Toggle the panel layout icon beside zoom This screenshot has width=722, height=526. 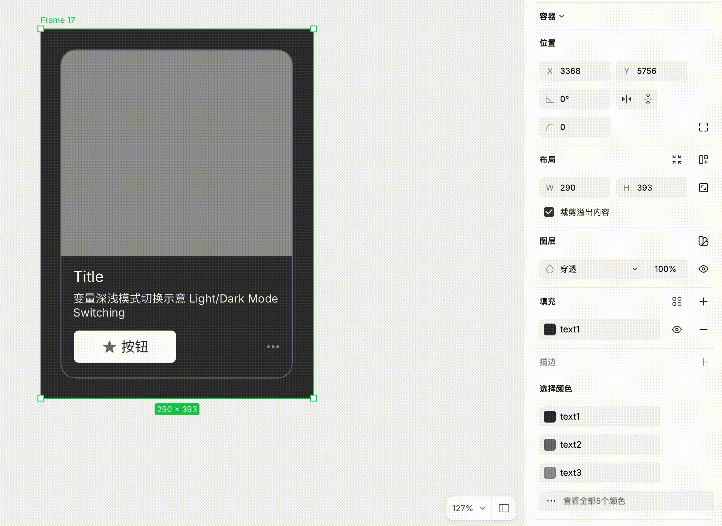pyautogui.click(x=504, y=508)
